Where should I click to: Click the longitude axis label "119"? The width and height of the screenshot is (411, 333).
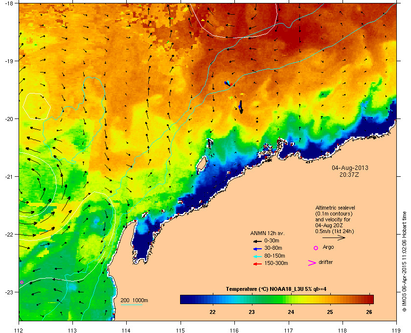point(396,330)
